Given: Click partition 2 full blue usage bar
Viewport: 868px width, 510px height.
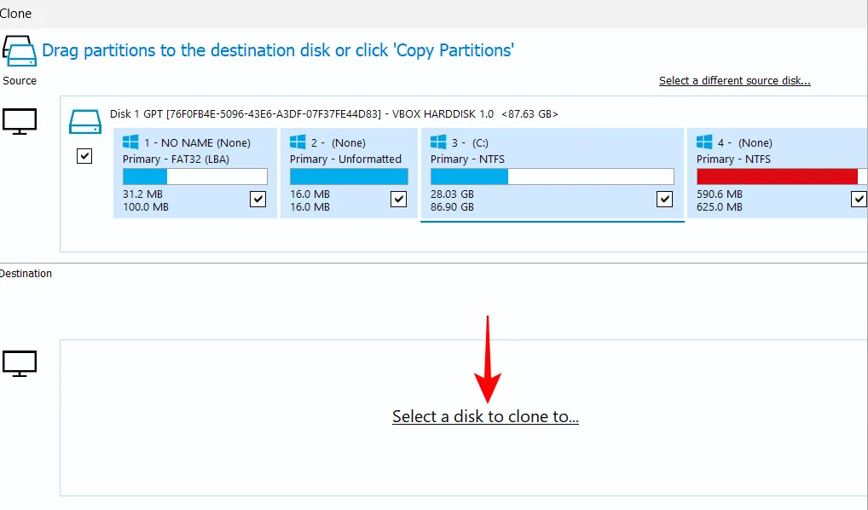Looking at the screenshot, I should (x=349, y=177).
